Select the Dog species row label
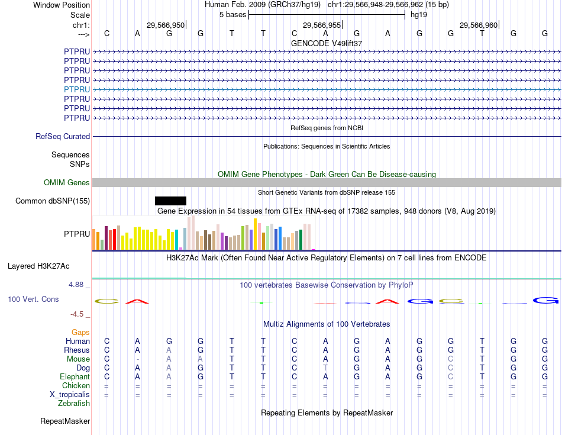Screen dimensions: 562x435 83,368
